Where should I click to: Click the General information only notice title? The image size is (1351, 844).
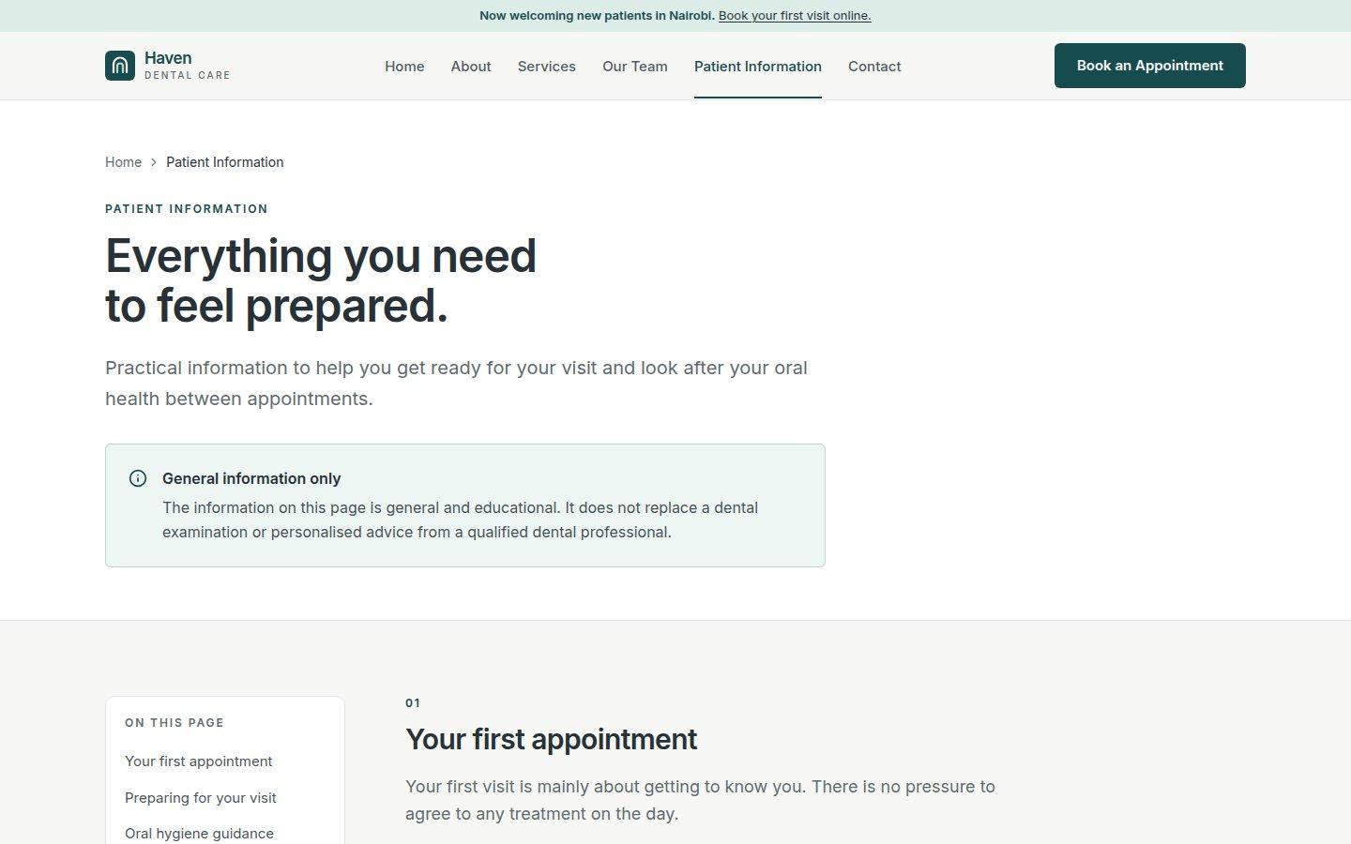pos(251,478)
